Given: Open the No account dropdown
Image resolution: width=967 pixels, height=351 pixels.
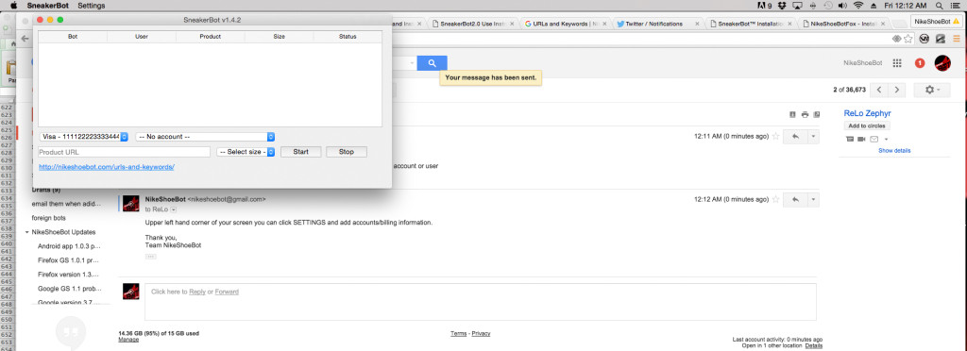Looking at the screenshot, I should pos(205,137).
